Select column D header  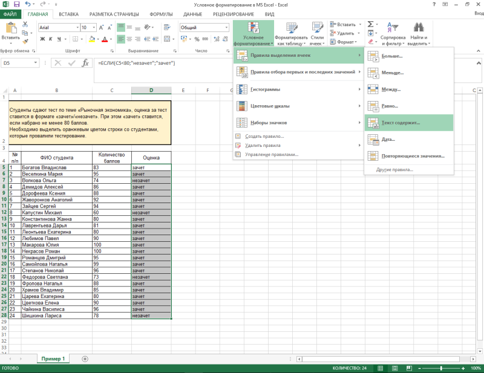point(151,91)
